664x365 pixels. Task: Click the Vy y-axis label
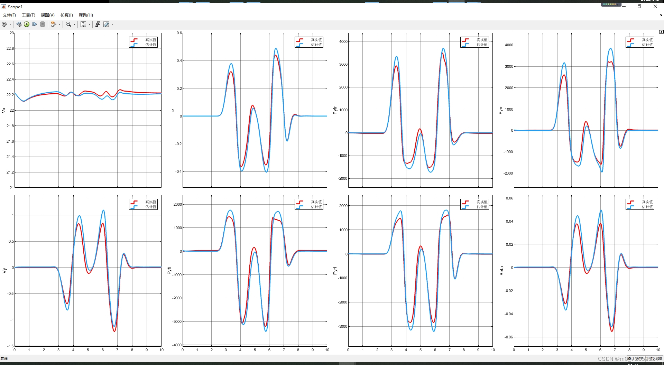point(4,271)
